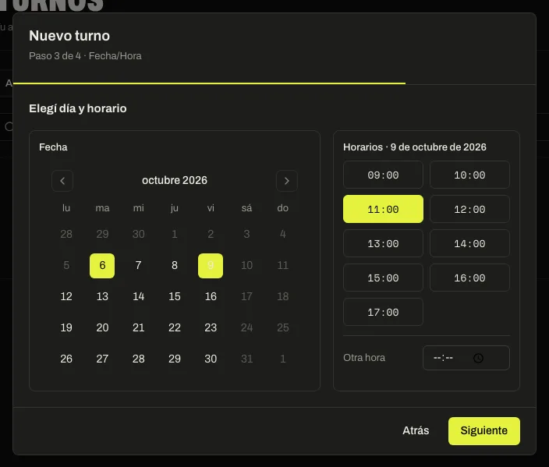Choose October 20 in the calendar
This screenshot has height=467, width=549.
click(x=102, y=327)
